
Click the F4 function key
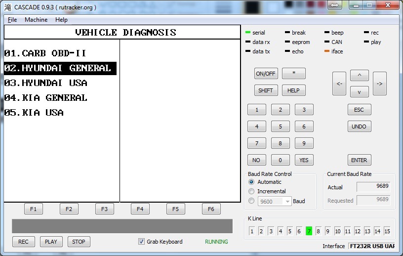point(140,209)
